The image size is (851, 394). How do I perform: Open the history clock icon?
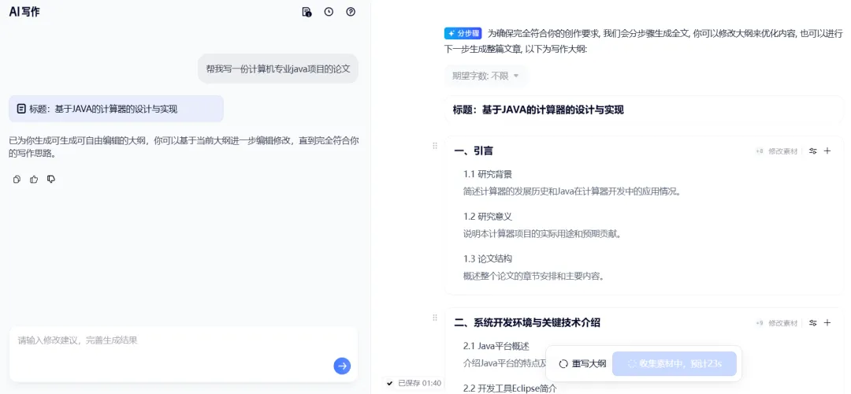click(329, 11)
